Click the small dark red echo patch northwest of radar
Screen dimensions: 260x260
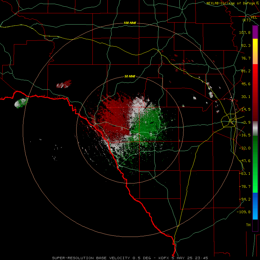click(64, 84)
